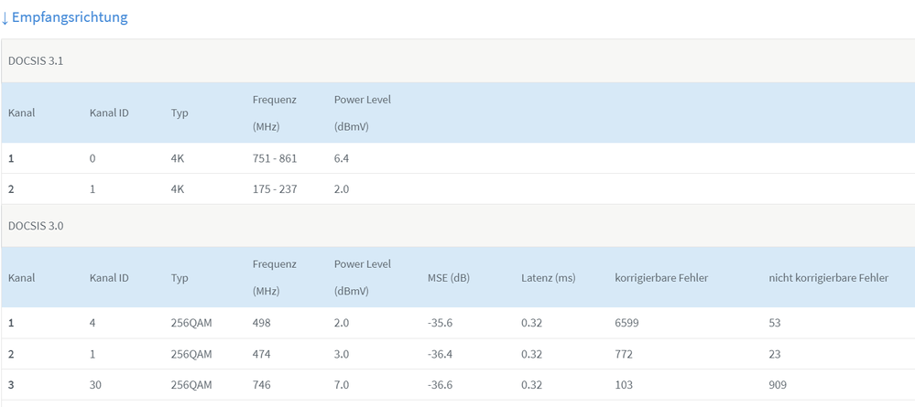The image size is (915, 407).
Task: Select the 498 MHz frequency cell
Action: 262,323
